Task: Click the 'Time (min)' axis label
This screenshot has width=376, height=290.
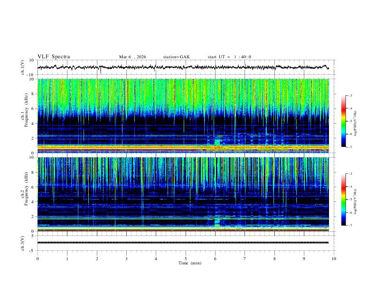Action: point(190,263)
